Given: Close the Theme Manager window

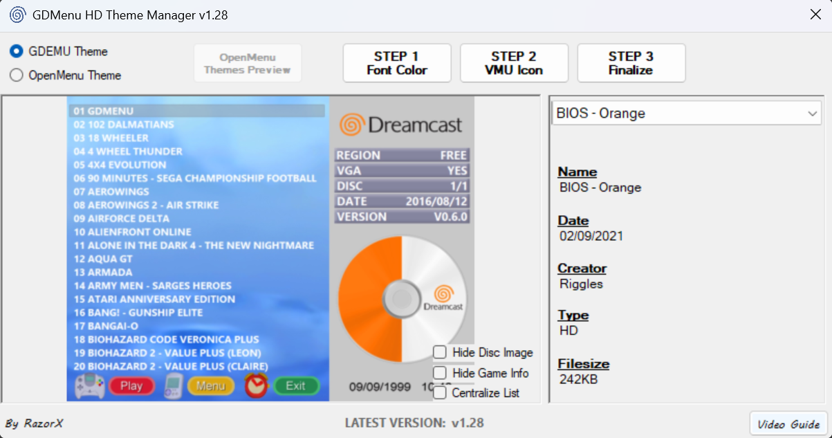Looking at the screenshot, I should point(815,15).
